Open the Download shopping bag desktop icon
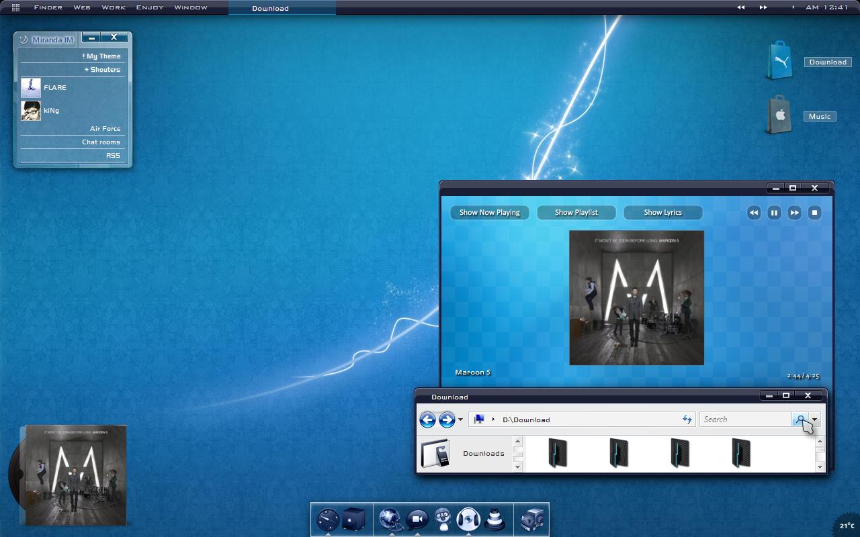 779,60
